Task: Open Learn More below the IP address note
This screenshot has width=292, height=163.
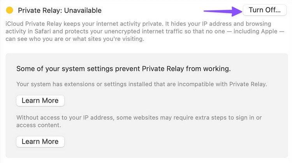Action: point(40,141)
